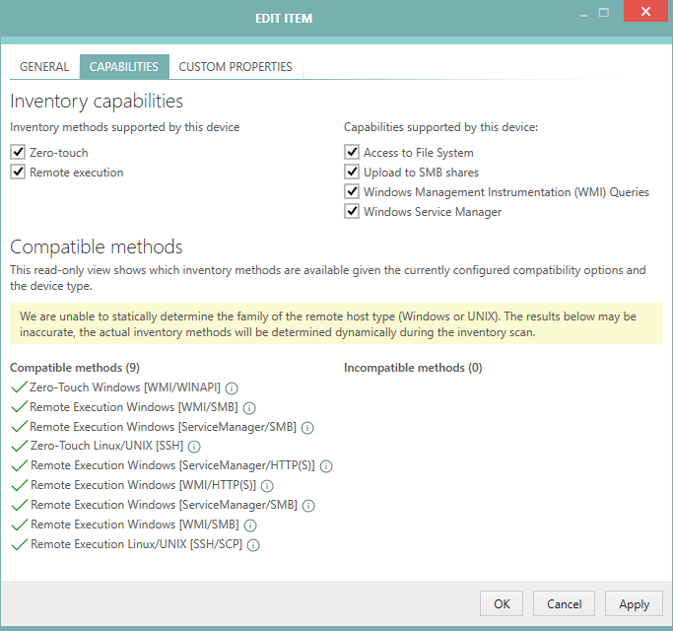Viewport: 673px width, 631px height.
Task: Click Cancel to discard changes
Action: point(564,603)
